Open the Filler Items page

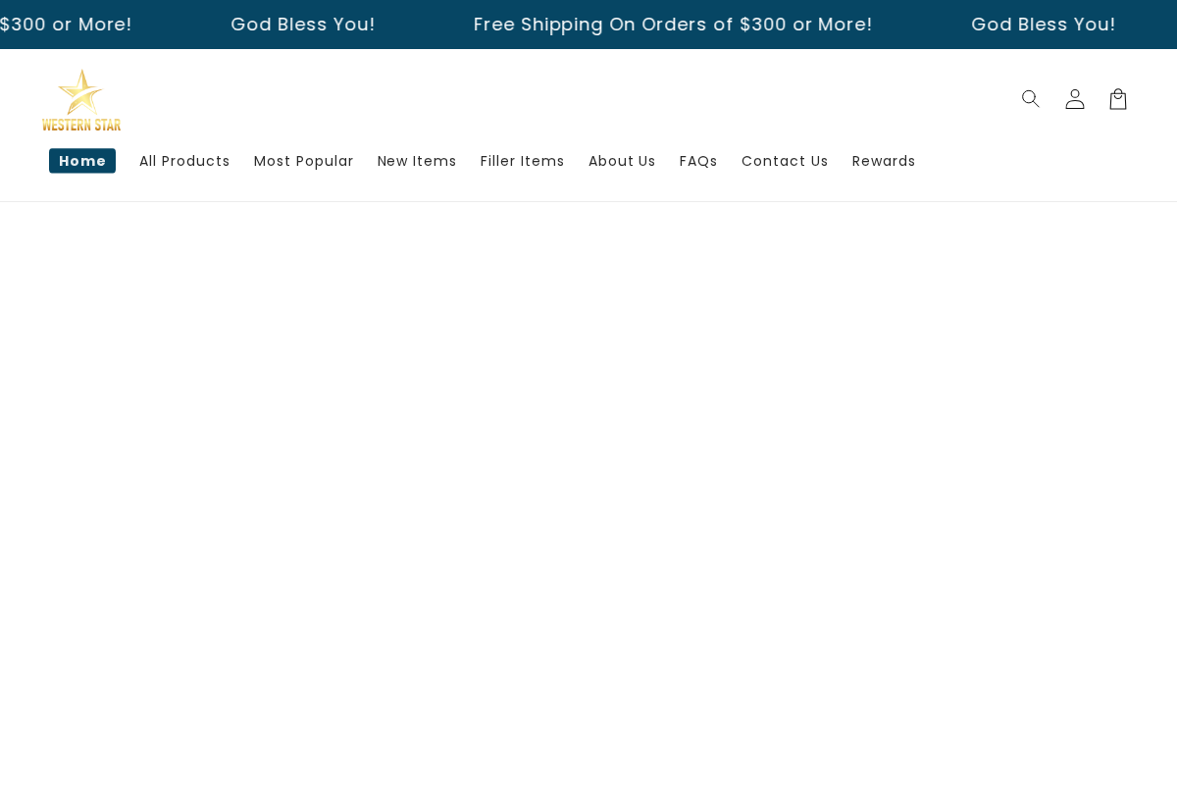[x=522, y=161]
